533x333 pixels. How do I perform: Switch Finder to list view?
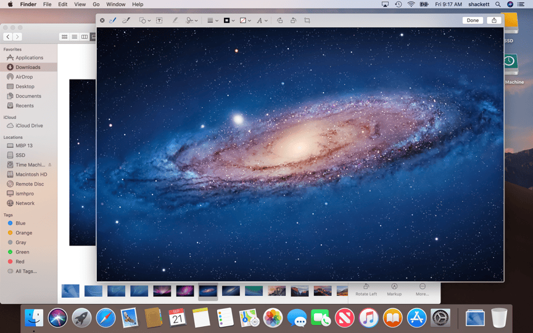point(75,37)
